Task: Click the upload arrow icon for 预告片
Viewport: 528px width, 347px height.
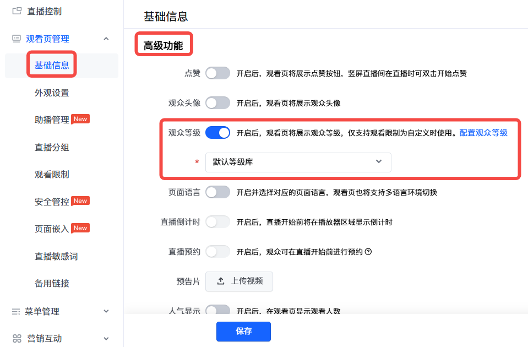Action: point(221,281)
